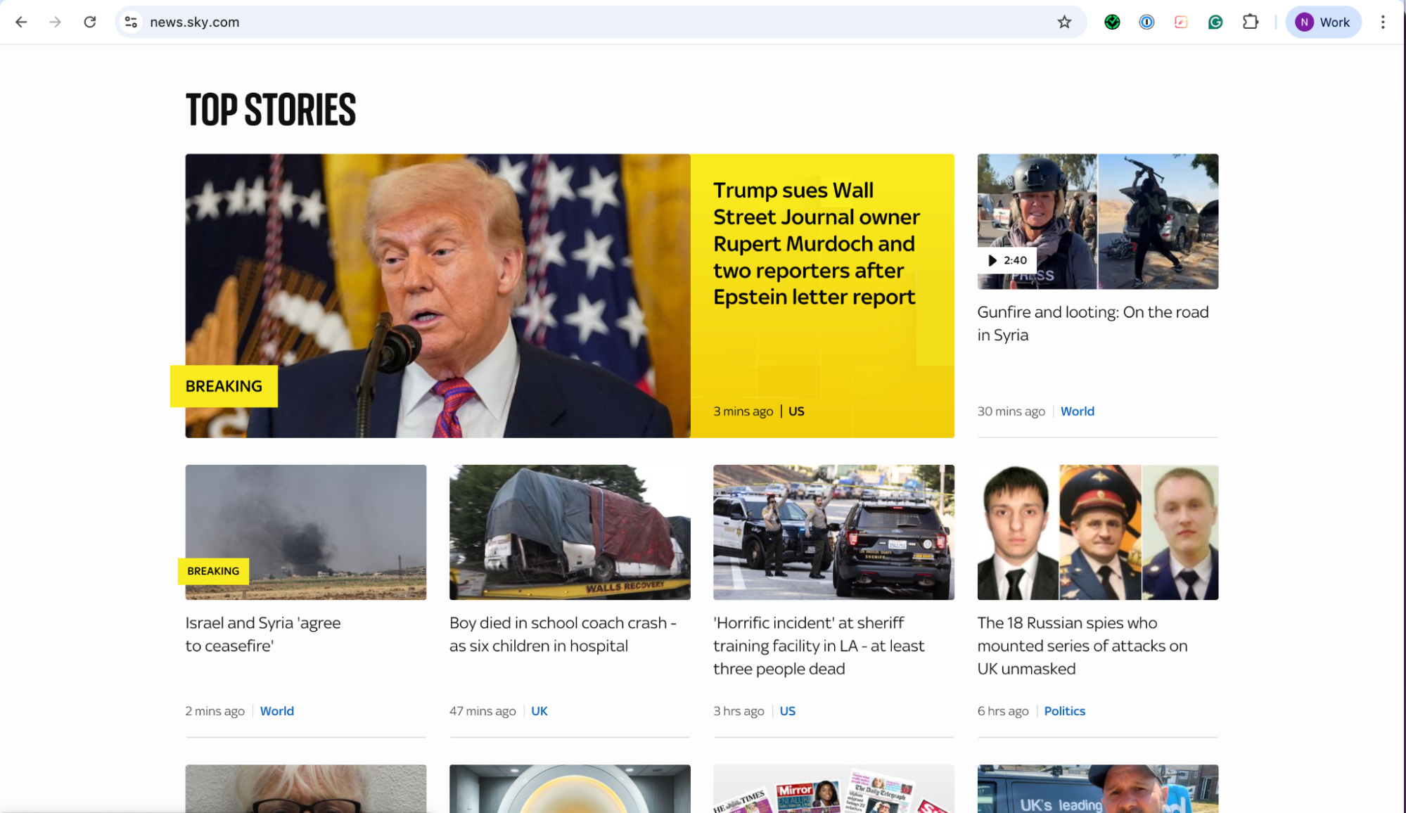
Task: Open World tag under Syria road story
Action: coord(1078,411)
